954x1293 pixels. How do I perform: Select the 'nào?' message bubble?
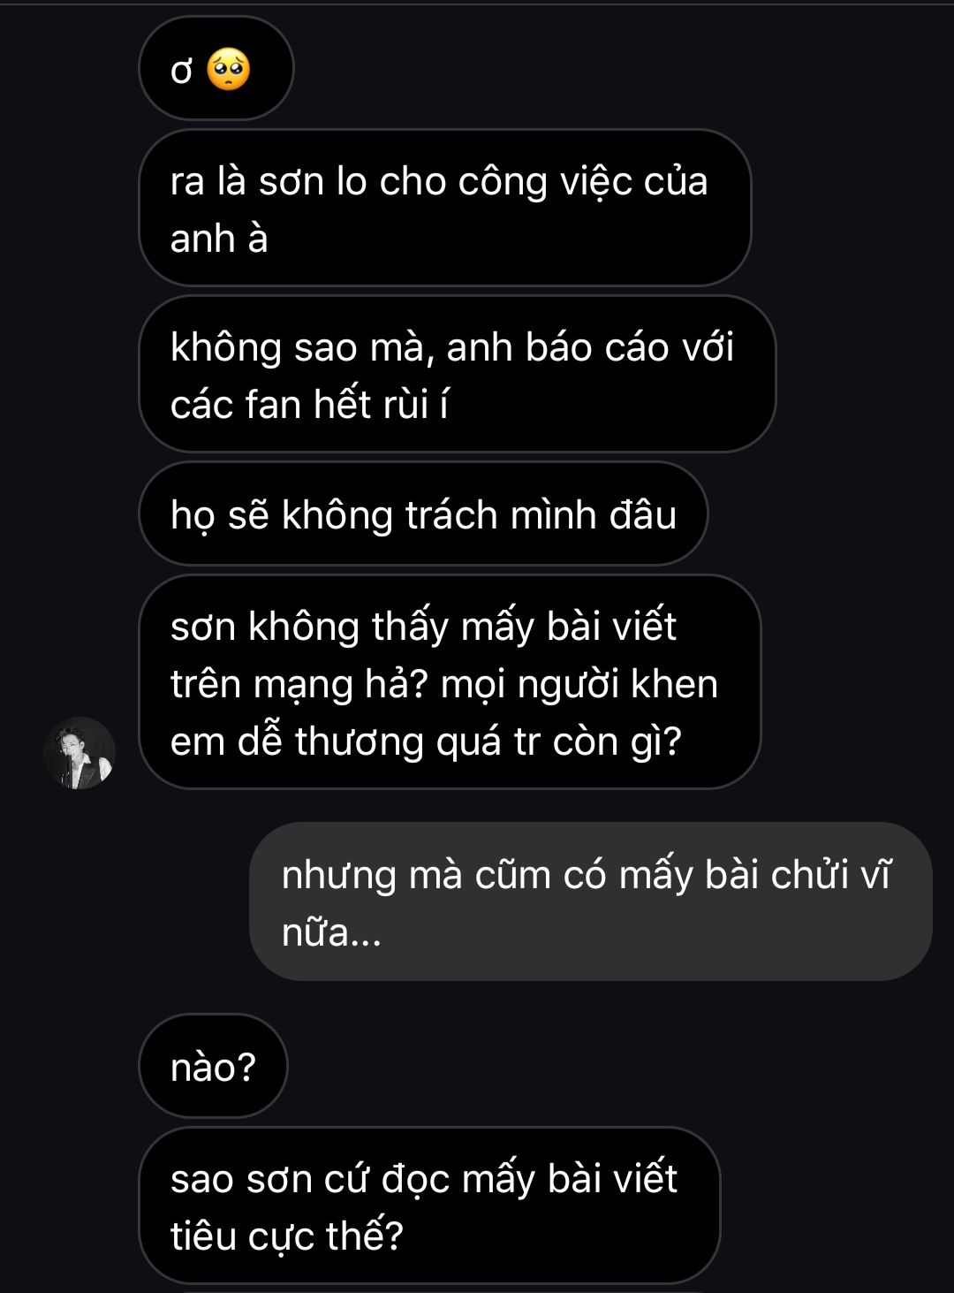point(213,1067)
